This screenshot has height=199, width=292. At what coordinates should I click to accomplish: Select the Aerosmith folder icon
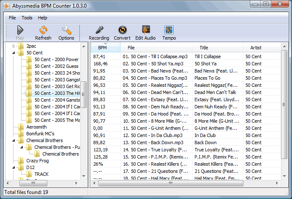click(x=21, y=127)
